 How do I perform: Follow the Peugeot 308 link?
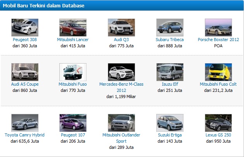tap(25, 40)
